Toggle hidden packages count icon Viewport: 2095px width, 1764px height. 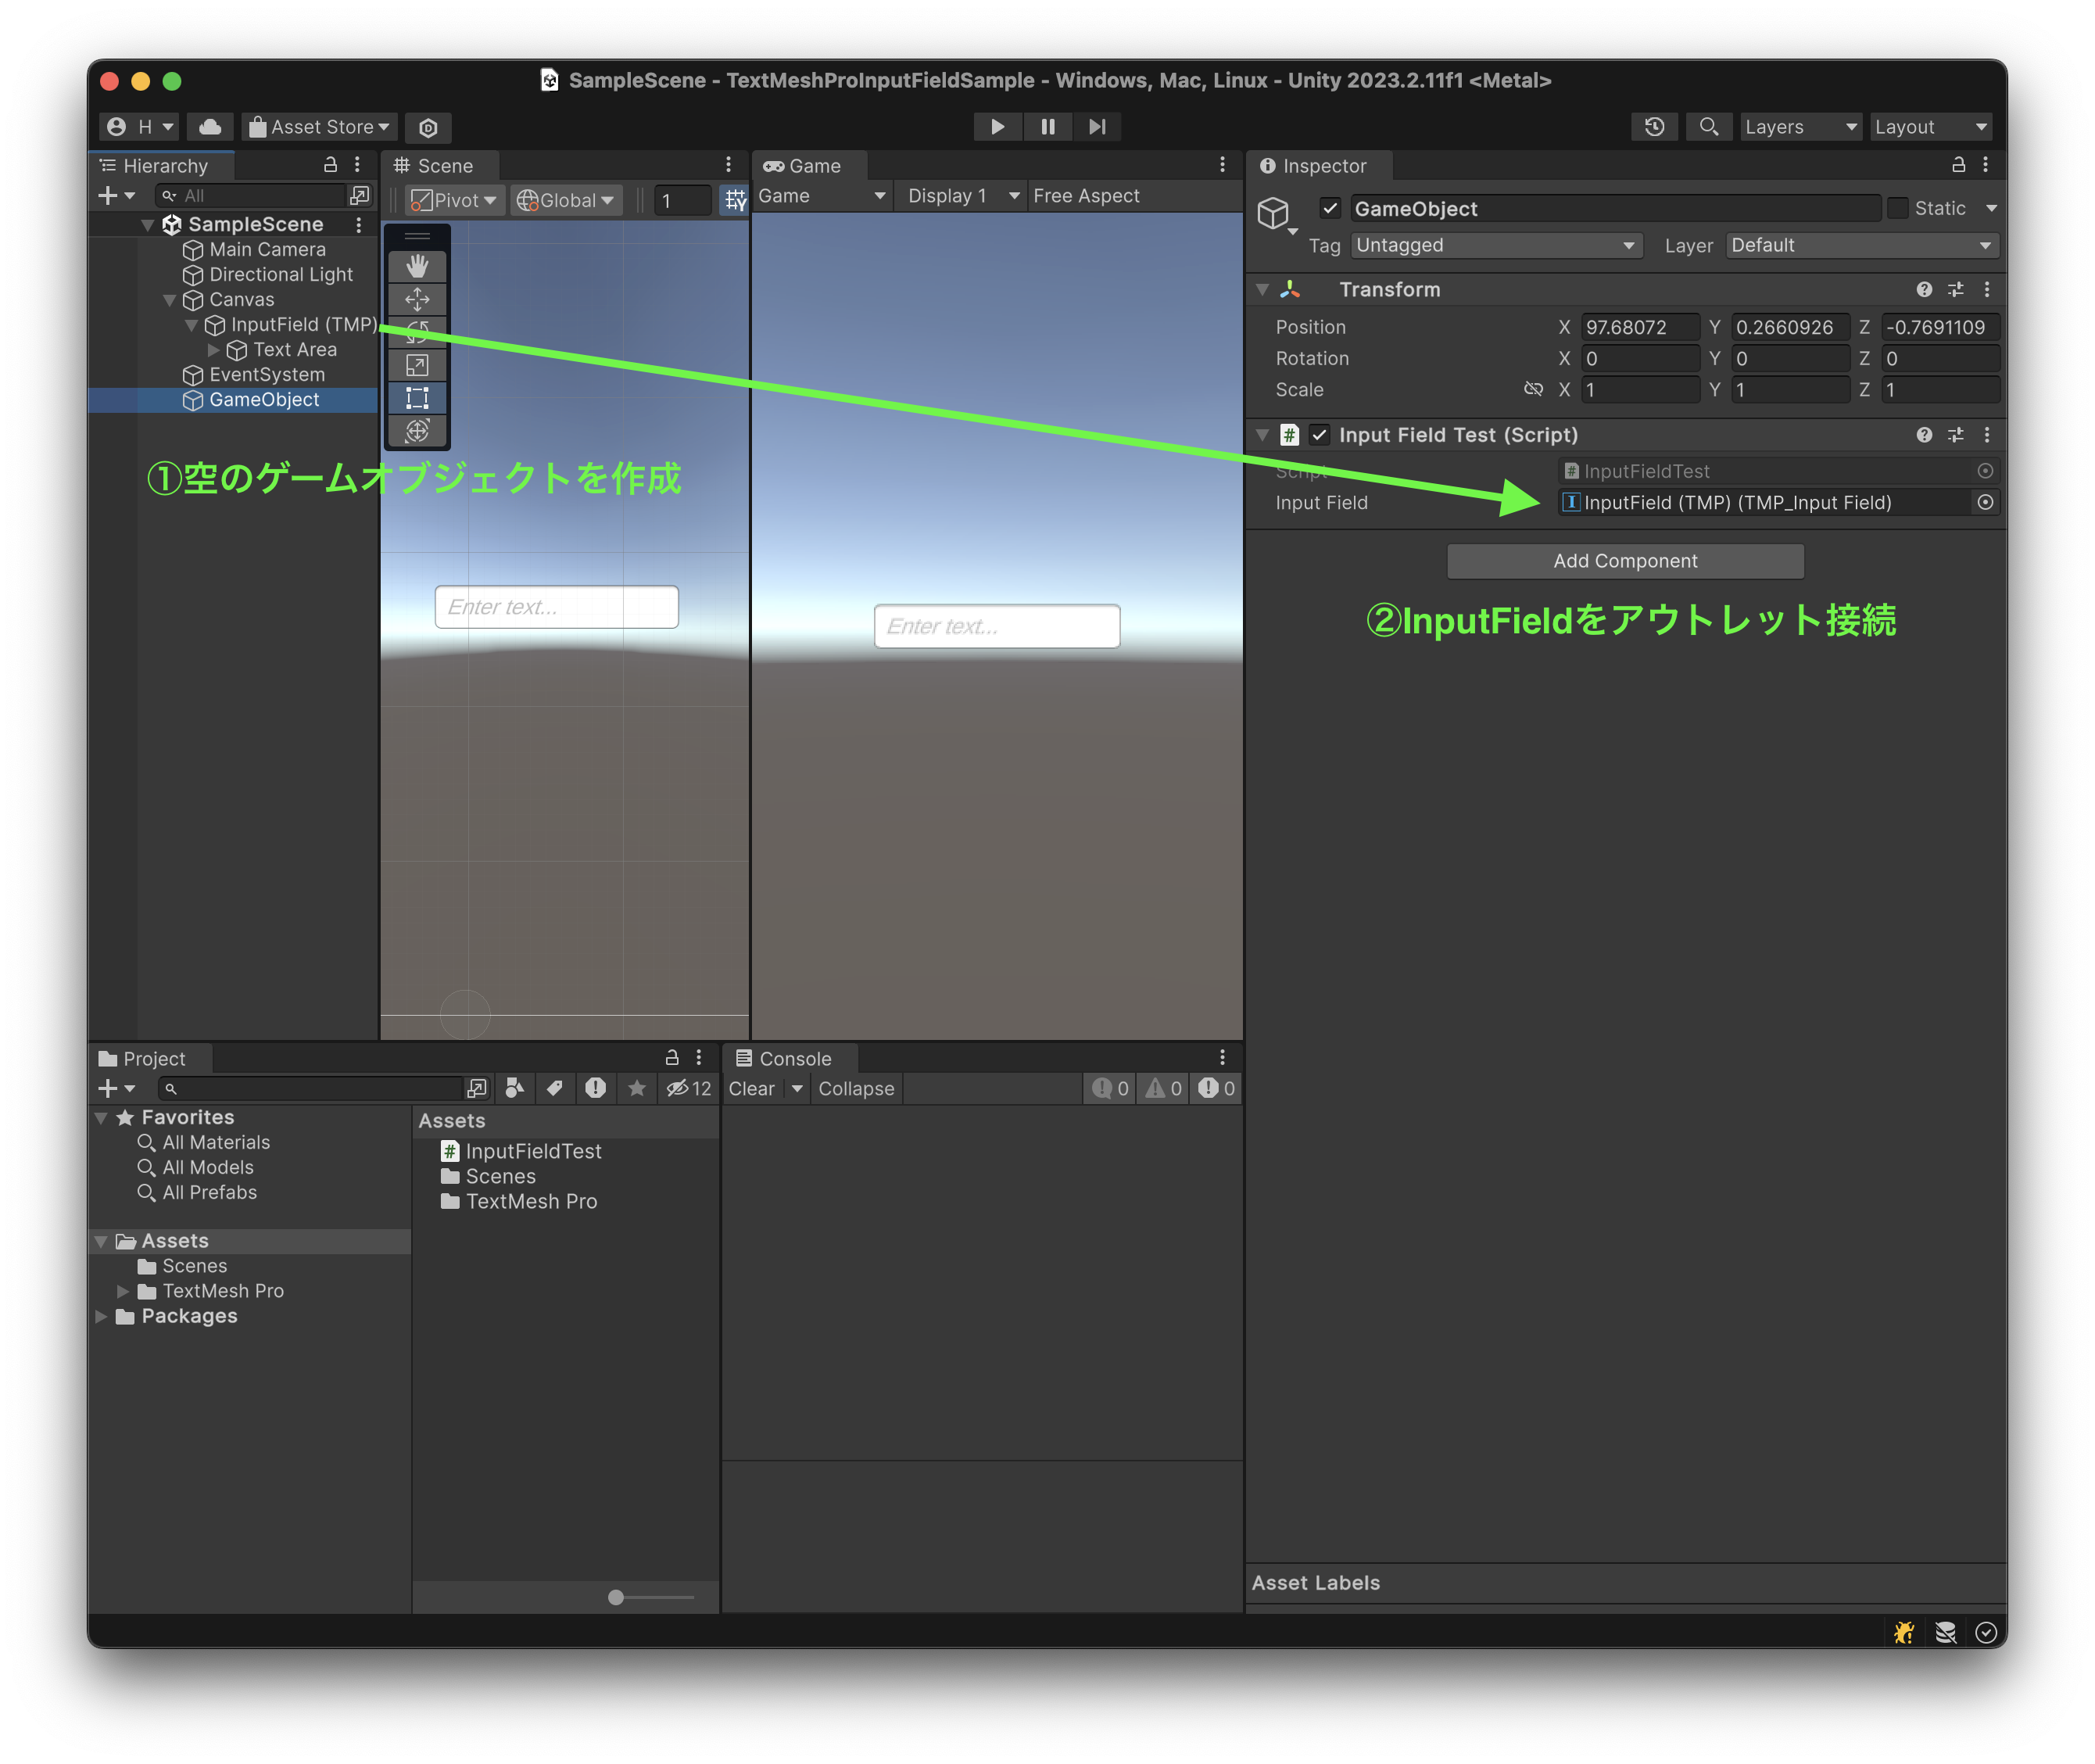(688, 1088)
